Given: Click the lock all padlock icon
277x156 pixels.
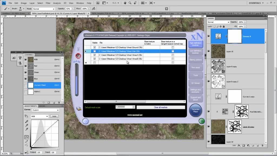Looking at the screenshot, I should click(x=224, y=27).
